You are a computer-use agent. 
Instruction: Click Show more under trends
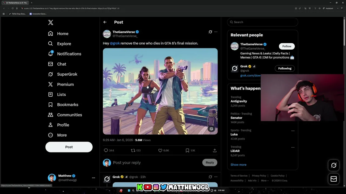click(238, 165)
